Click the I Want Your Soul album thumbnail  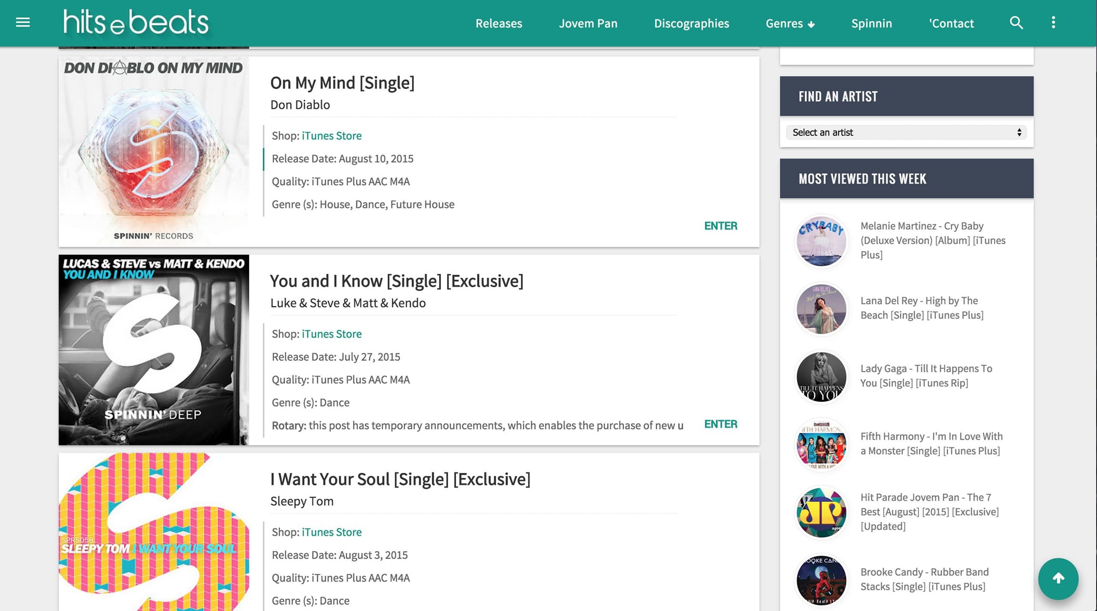153,532
